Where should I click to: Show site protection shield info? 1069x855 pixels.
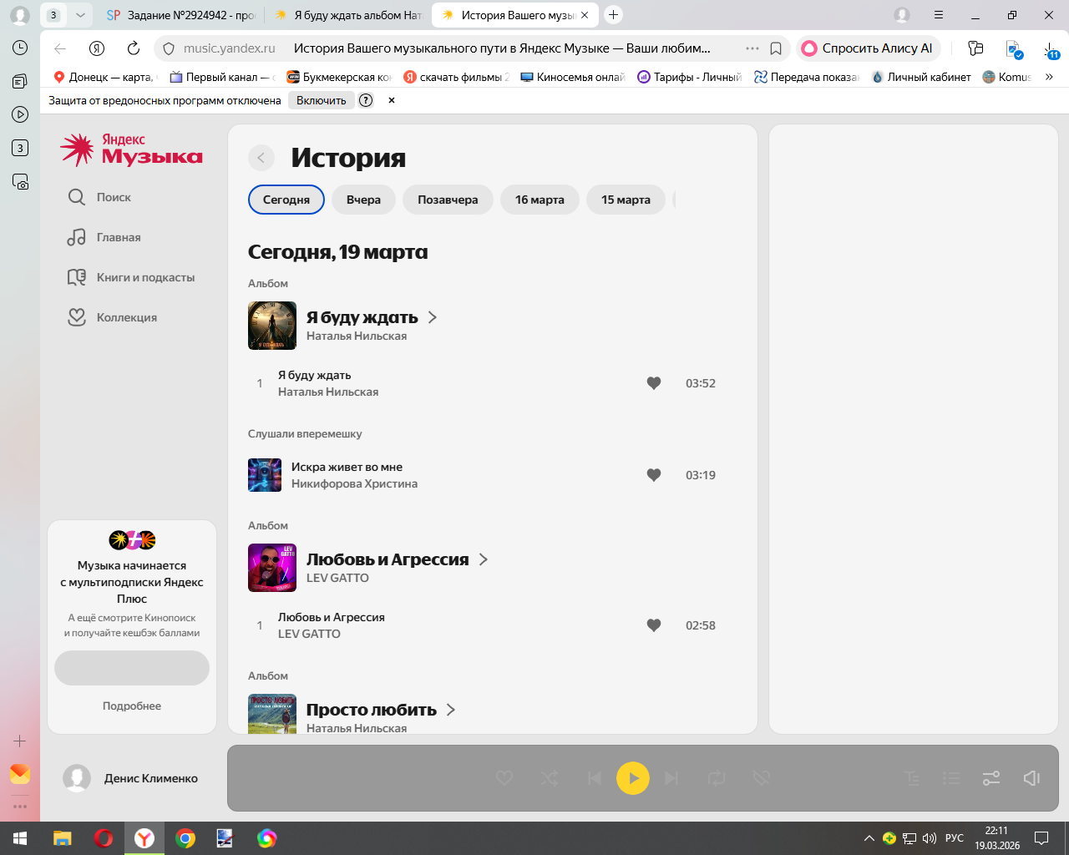pos(168,48)
